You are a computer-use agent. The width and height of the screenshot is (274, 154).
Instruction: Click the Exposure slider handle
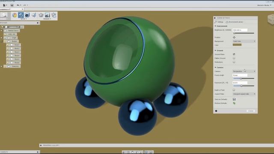tap(241, 86)
